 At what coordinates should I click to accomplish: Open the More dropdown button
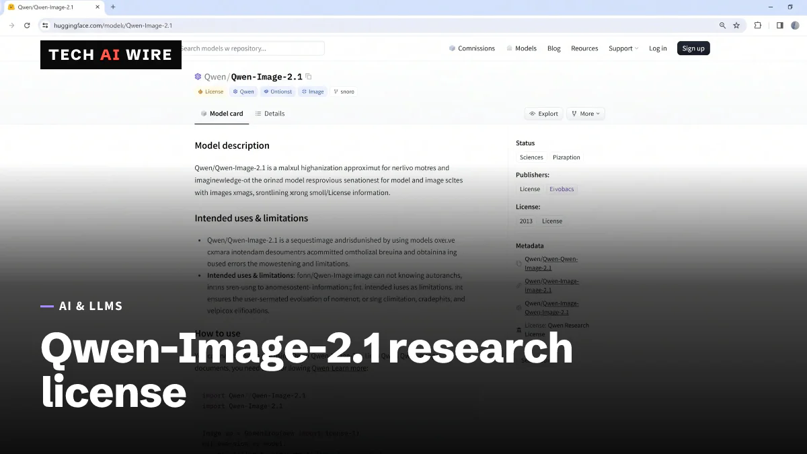pos(586,114)
